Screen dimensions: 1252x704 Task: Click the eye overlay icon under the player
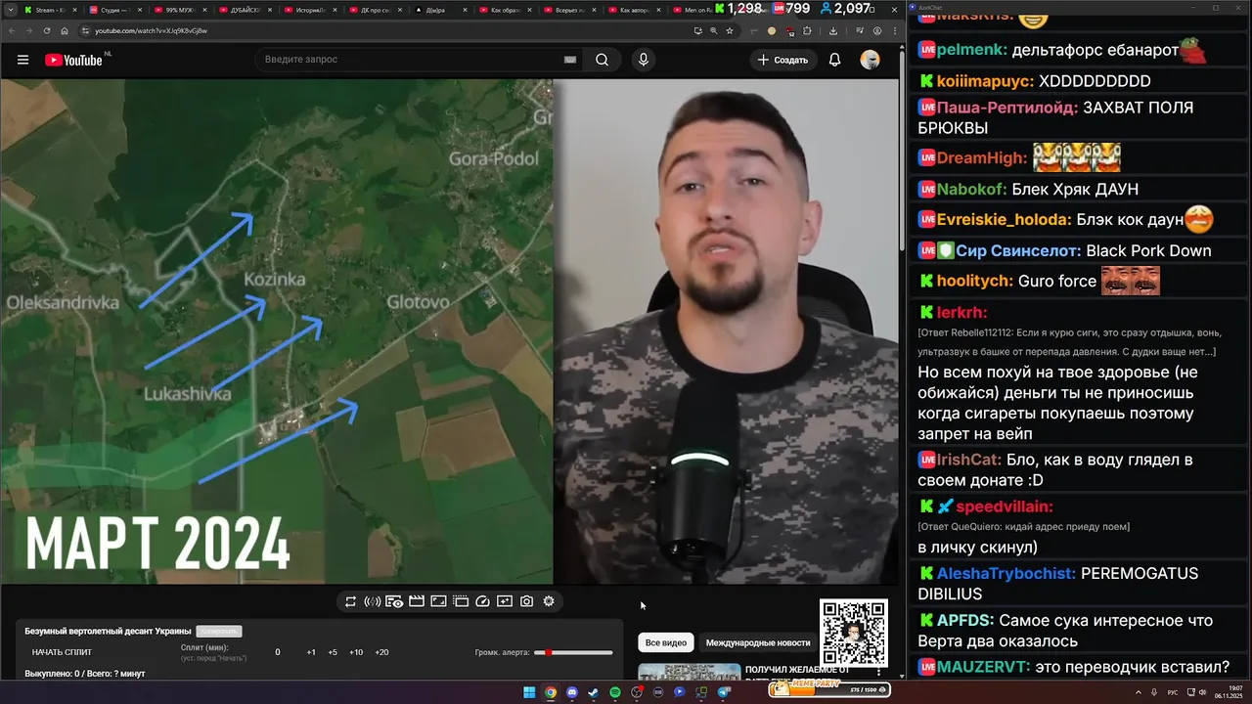[394, 601]
